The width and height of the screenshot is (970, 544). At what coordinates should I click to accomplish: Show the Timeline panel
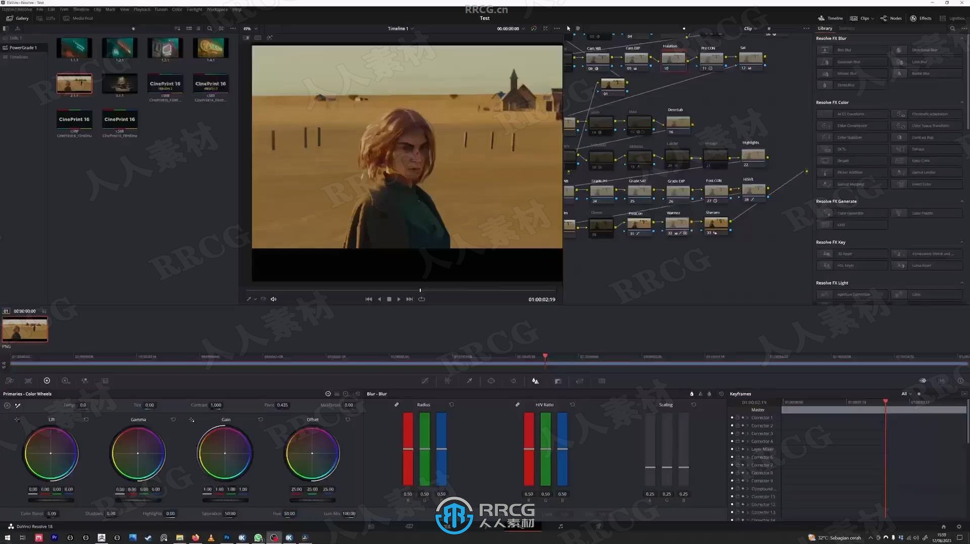point(830,18)
